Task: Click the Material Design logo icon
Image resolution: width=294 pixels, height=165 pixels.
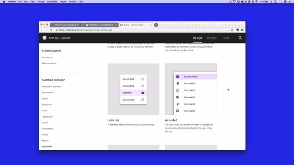Action: pos(44,38)
